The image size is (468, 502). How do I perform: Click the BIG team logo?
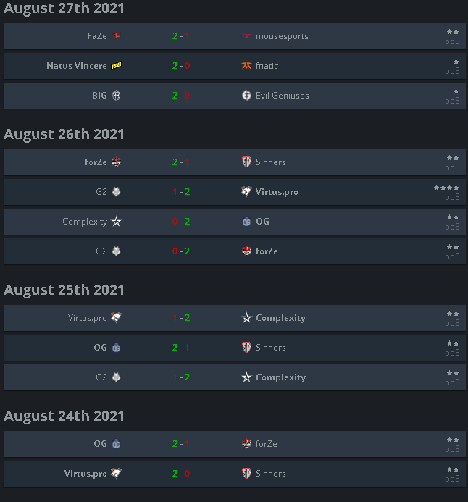[x=116, y=96]
